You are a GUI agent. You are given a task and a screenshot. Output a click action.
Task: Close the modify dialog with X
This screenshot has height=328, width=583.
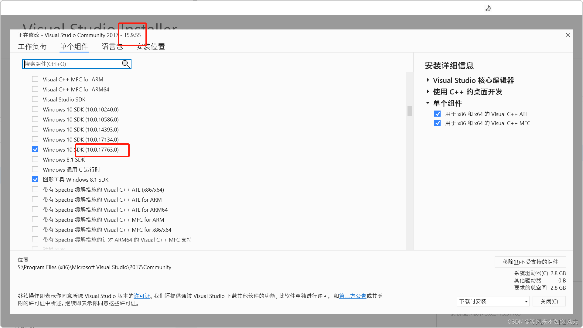coord(568,35)
